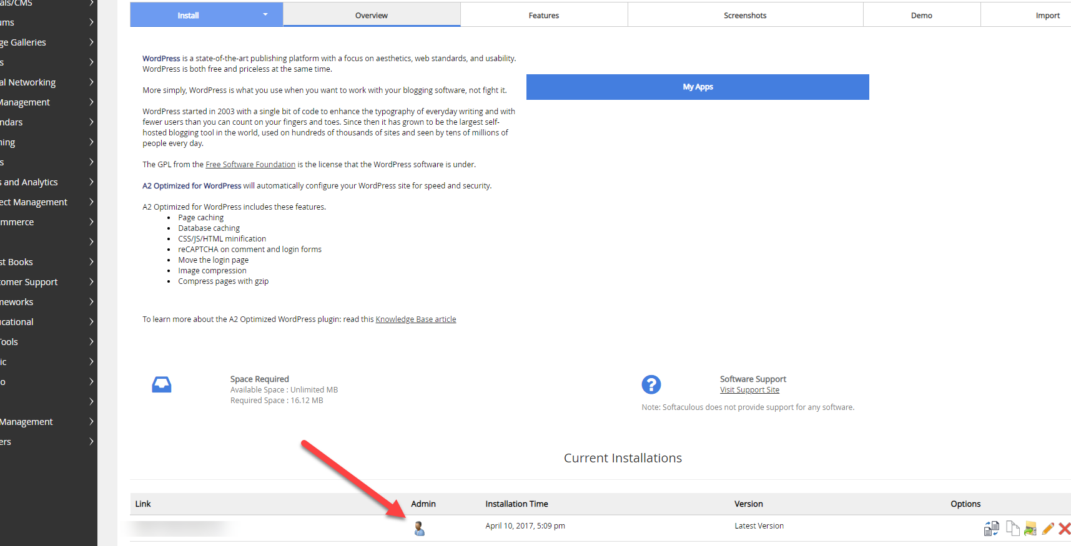The height and width of the screenshot is (546, 1071).
Task: Click the 'Required Space : 16.12 MB' text
Action: point(277,401)
